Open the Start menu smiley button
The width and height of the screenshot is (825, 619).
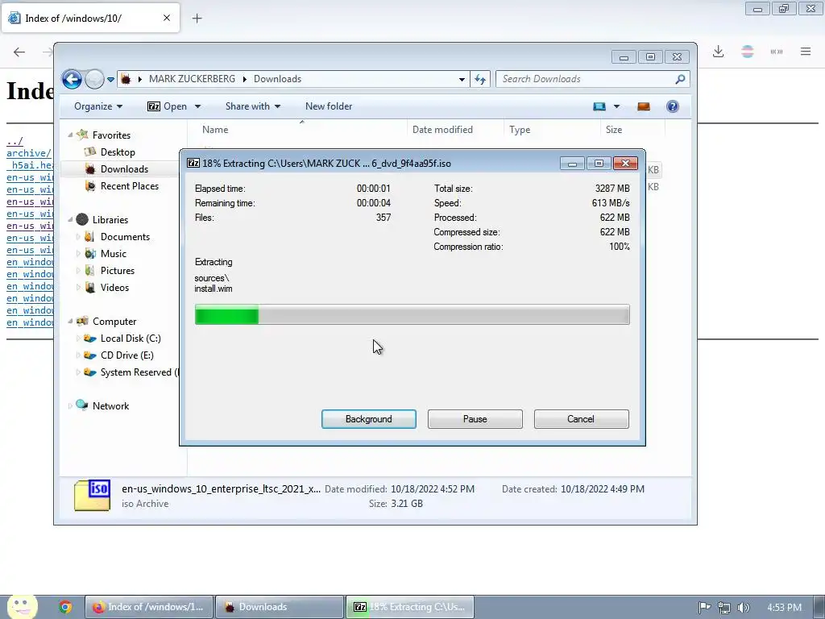pos(22,606)
